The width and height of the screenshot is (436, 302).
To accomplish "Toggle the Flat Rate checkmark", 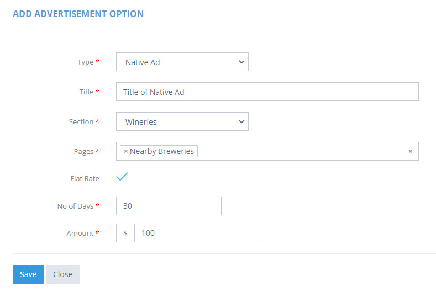I will [122, 177].
